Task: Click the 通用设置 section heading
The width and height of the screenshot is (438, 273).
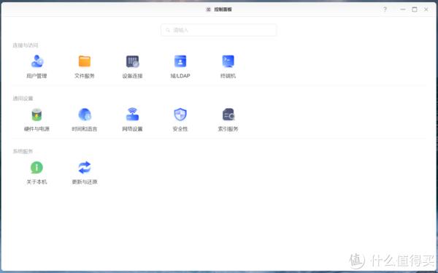Action: click(23, 99)
